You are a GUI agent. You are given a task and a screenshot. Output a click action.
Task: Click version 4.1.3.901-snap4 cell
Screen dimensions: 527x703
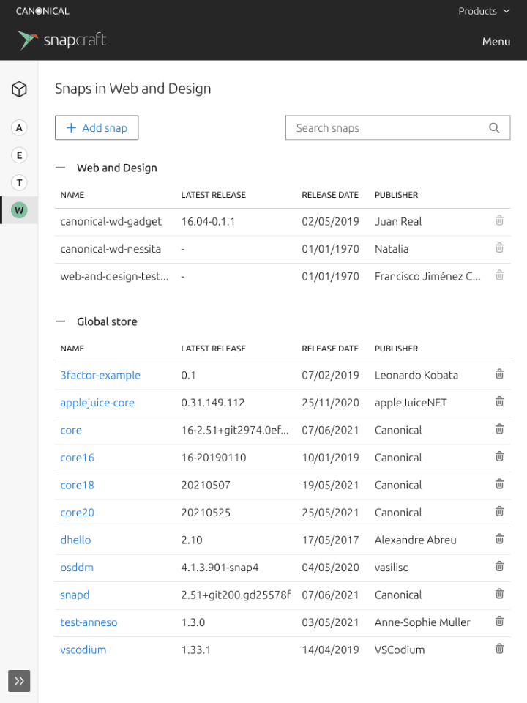click(x=220, y=568)
